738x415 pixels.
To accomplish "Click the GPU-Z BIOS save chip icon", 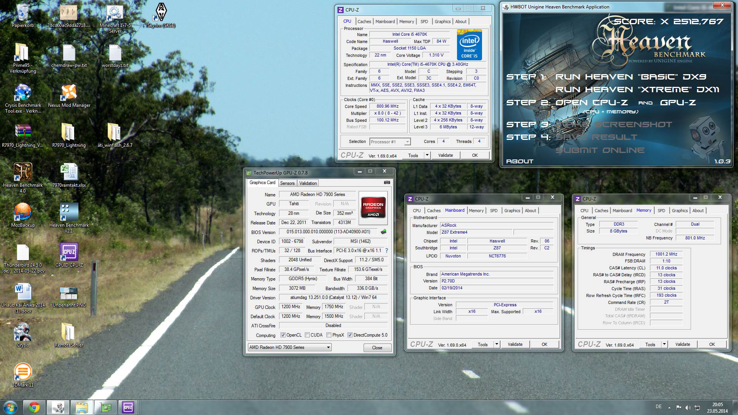I will coord(383,232).
